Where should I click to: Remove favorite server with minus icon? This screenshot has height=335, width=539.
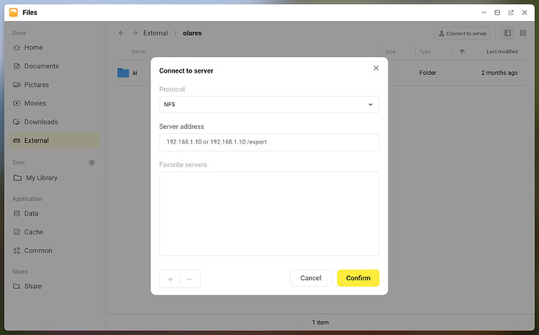point(189,279)
